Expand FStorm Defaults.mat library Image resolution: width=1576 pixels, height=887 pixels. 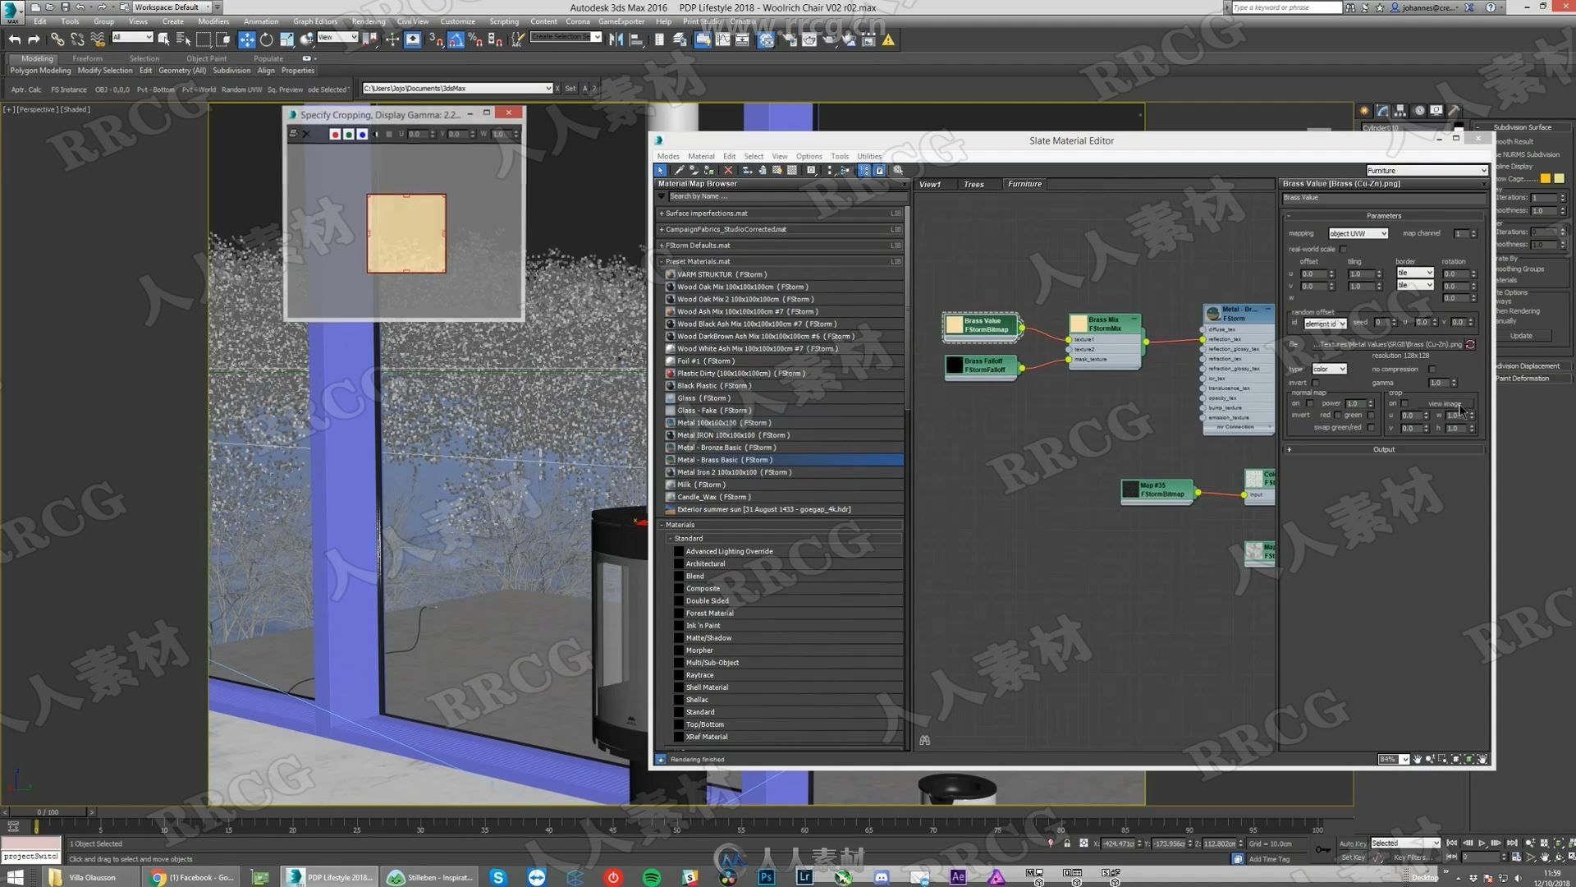tap(662, 246)
